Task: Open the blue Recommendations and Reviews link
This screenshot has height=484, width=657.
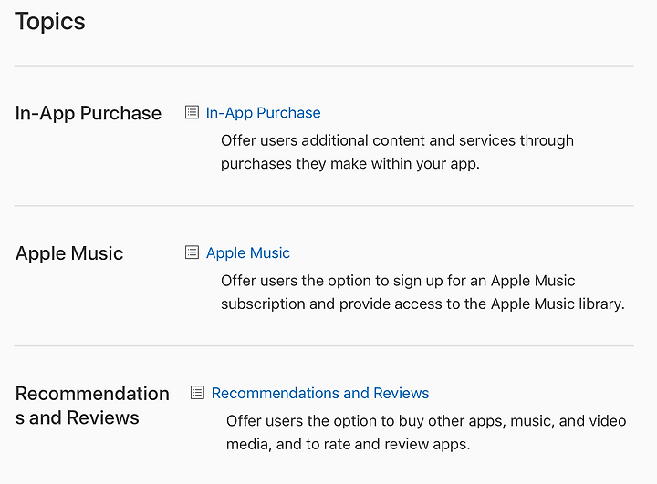Action: coord(320,393)
